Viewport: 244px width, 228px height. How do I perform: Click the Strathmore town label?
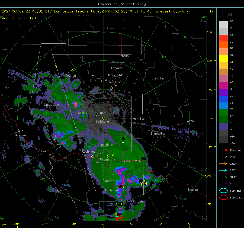(132, 160)
